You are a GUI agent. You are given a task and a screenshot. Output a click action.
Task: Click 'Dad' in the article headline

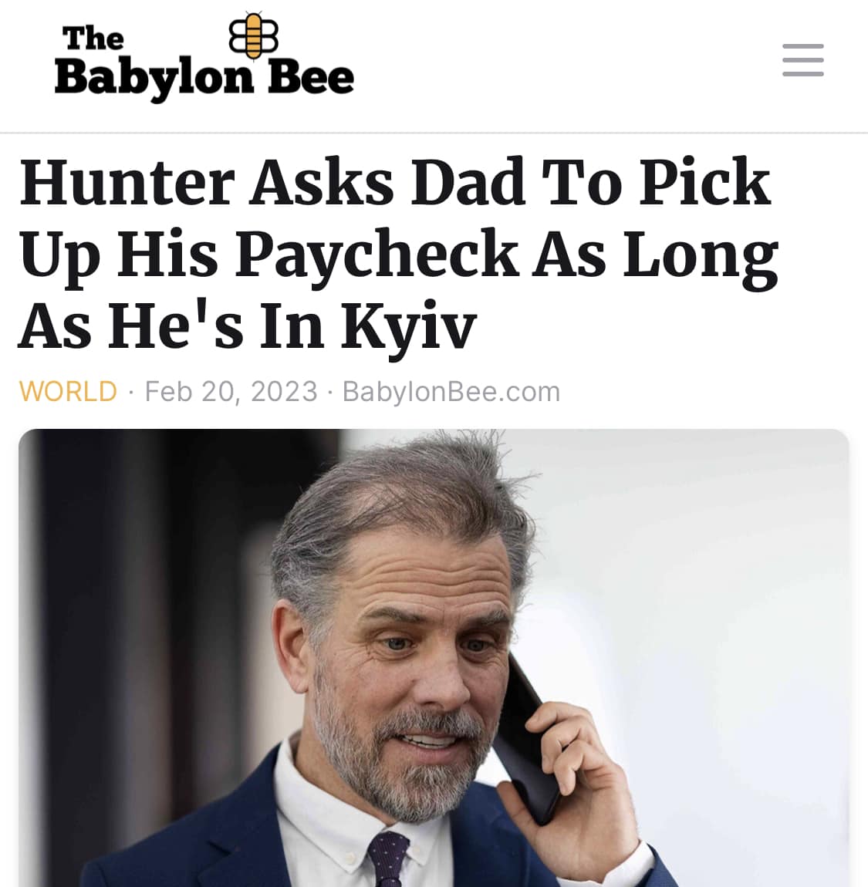[468, 183]
